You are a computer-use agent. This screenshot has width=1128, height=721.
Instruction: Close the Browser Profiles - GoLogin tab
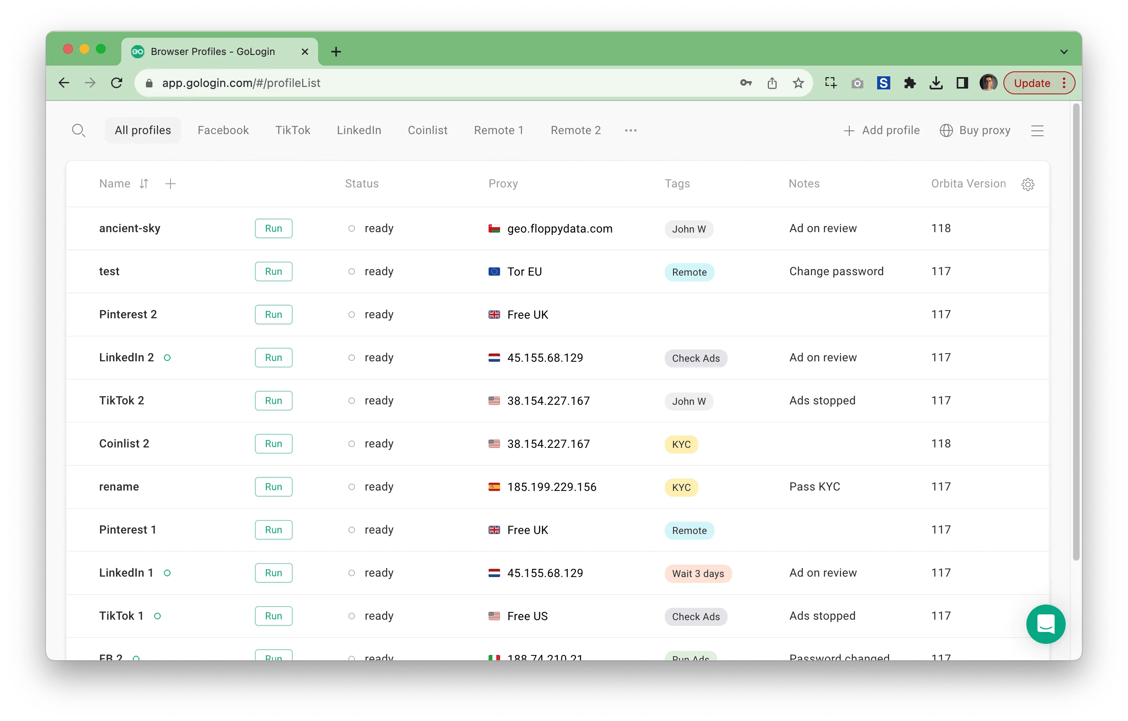pyautogui.click(x=305, y=52)
